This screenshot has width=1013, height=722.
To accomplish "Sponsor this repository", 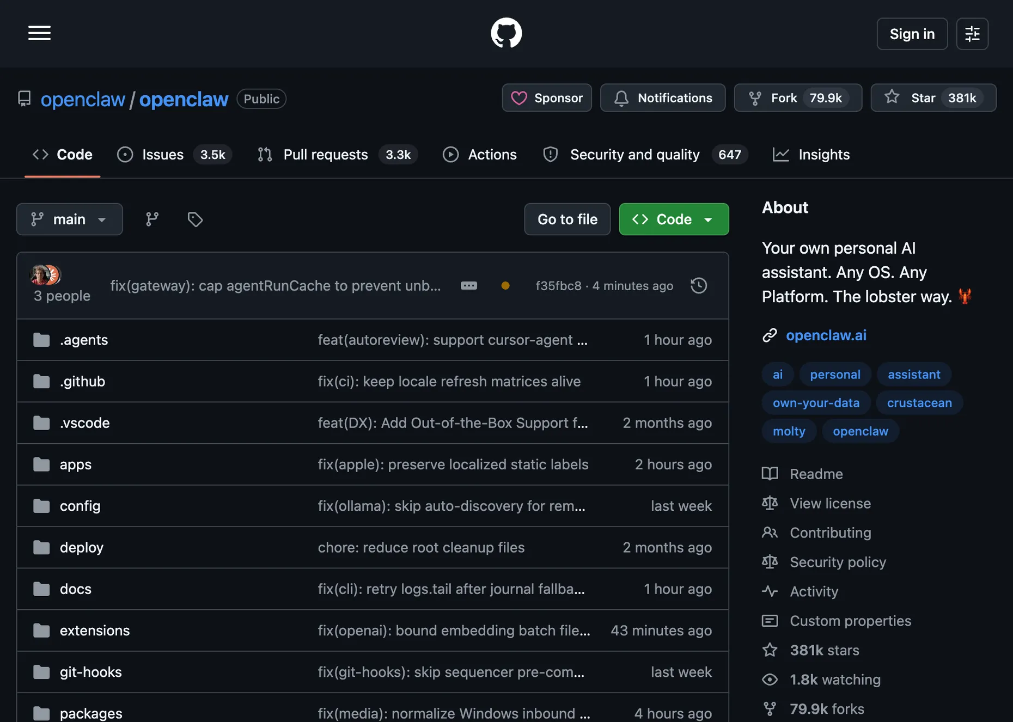I will (547, 98).
